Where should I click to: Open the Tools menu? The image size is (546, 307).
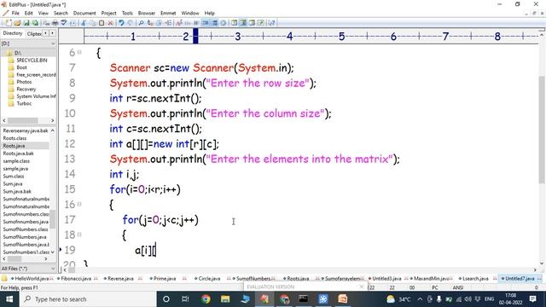pos(127,14)
